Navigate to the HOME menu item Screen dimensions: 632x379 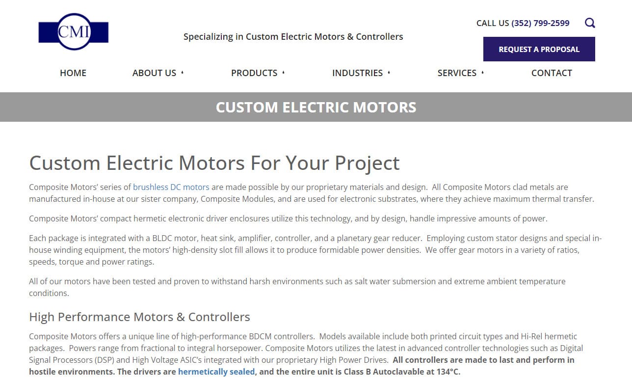tap(73, 73)
